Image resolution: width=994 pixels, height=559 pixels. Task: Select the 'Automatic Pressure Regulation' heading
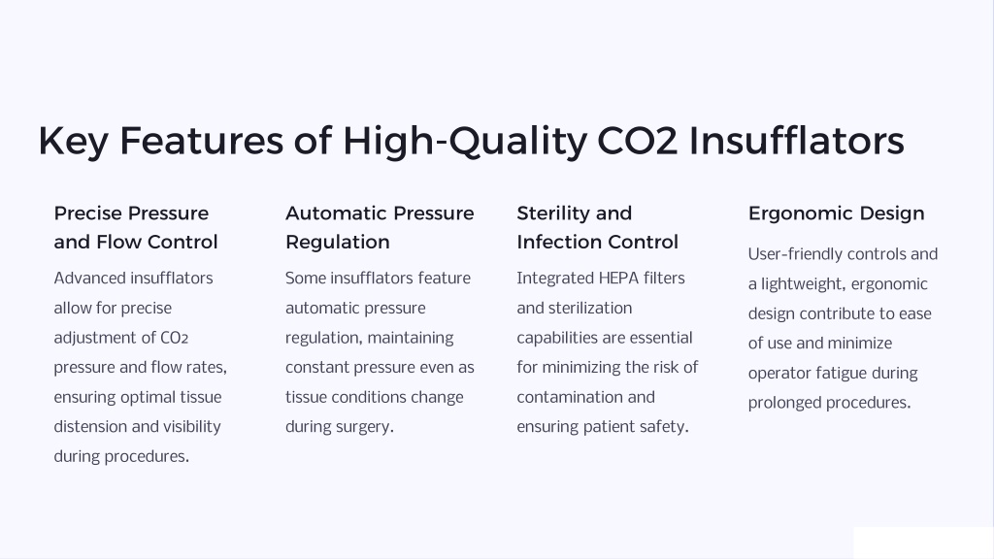[380, 227]
